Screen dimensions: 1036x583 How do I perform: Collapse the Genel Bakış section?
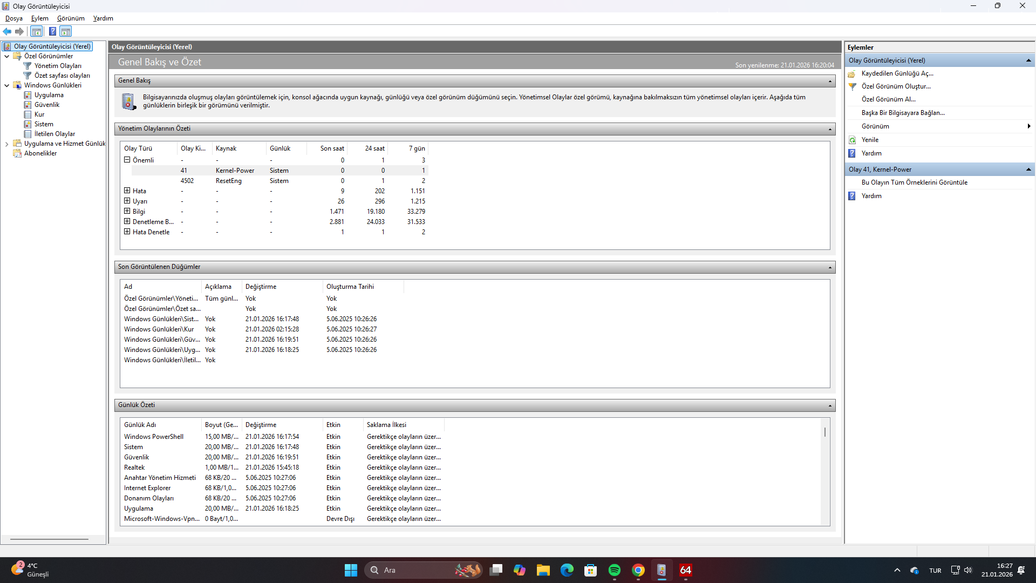[x=830, y=82]
